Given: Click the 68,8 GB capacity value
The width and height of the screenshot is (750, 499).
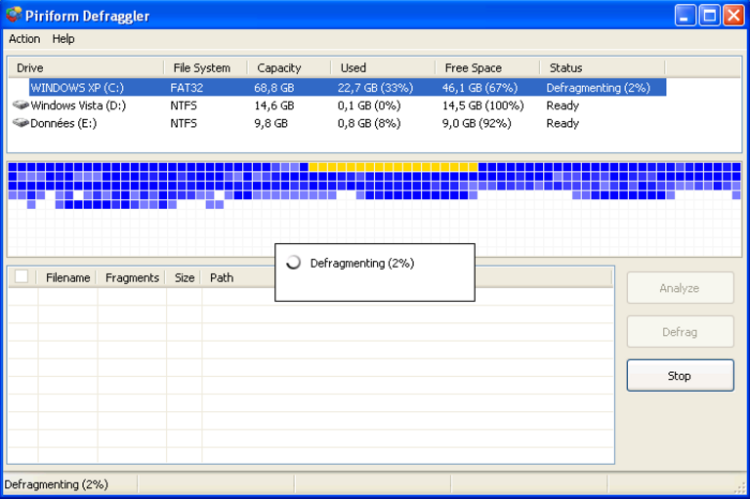Looking at the screenshot, I should pyautogui.click(x=274, y=88).
